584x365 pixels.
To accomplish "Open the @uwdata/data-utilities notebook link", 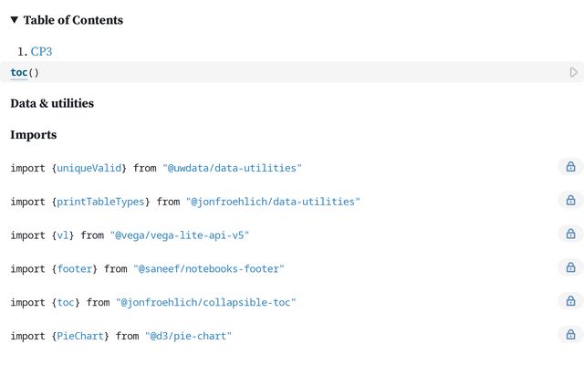I will click(232, 168).
